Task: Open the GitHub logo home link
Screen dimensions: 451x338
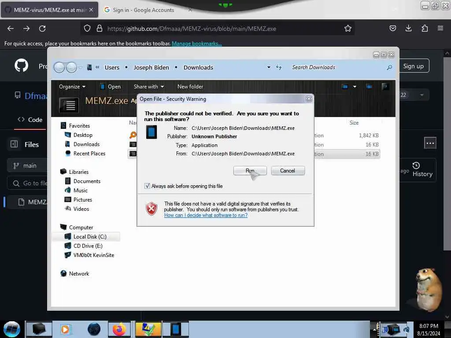Action: pos(22,66)
